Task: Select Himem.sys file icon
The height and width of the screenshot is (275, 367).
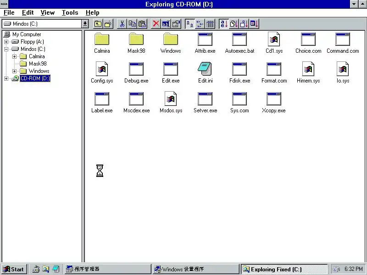Action: 308,73
